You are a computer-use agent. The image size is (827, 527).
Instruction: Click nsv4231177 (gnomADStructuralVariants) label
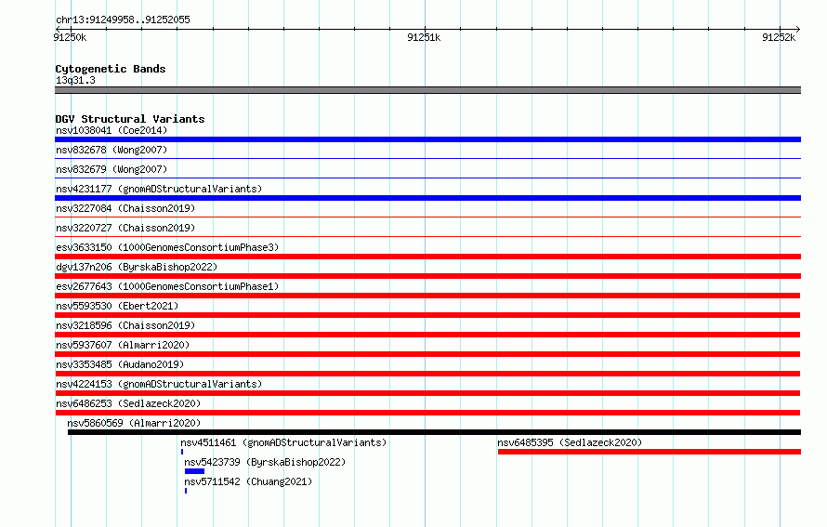(159, 189)
